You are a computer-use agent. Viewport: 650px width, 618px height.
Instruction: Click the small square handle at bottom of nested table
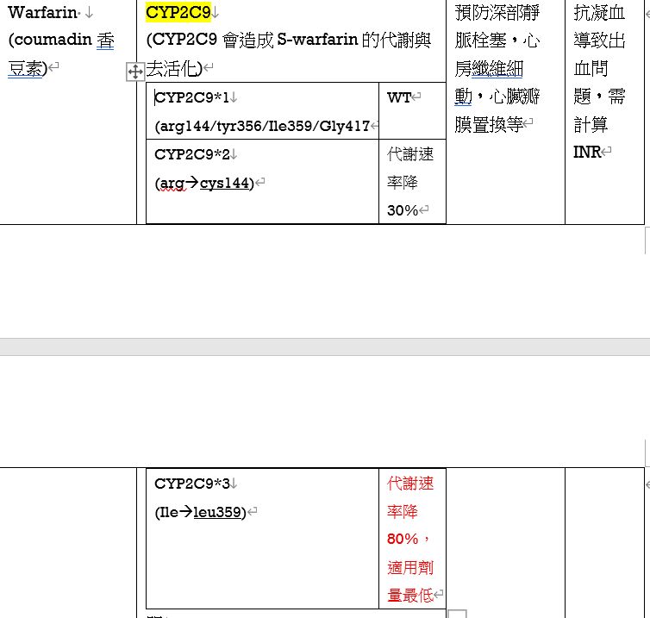tap(457, 614)
